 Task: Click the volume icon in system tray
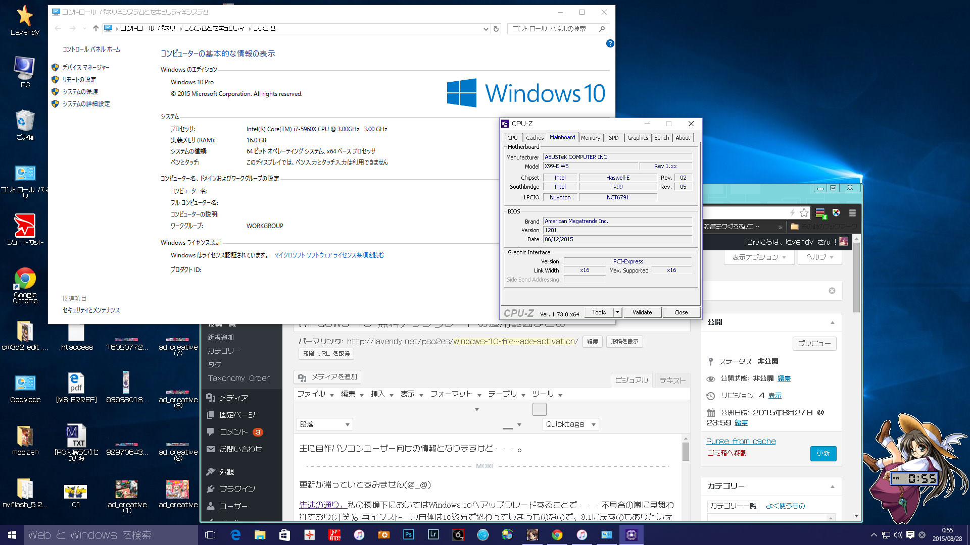pos(898,535)
